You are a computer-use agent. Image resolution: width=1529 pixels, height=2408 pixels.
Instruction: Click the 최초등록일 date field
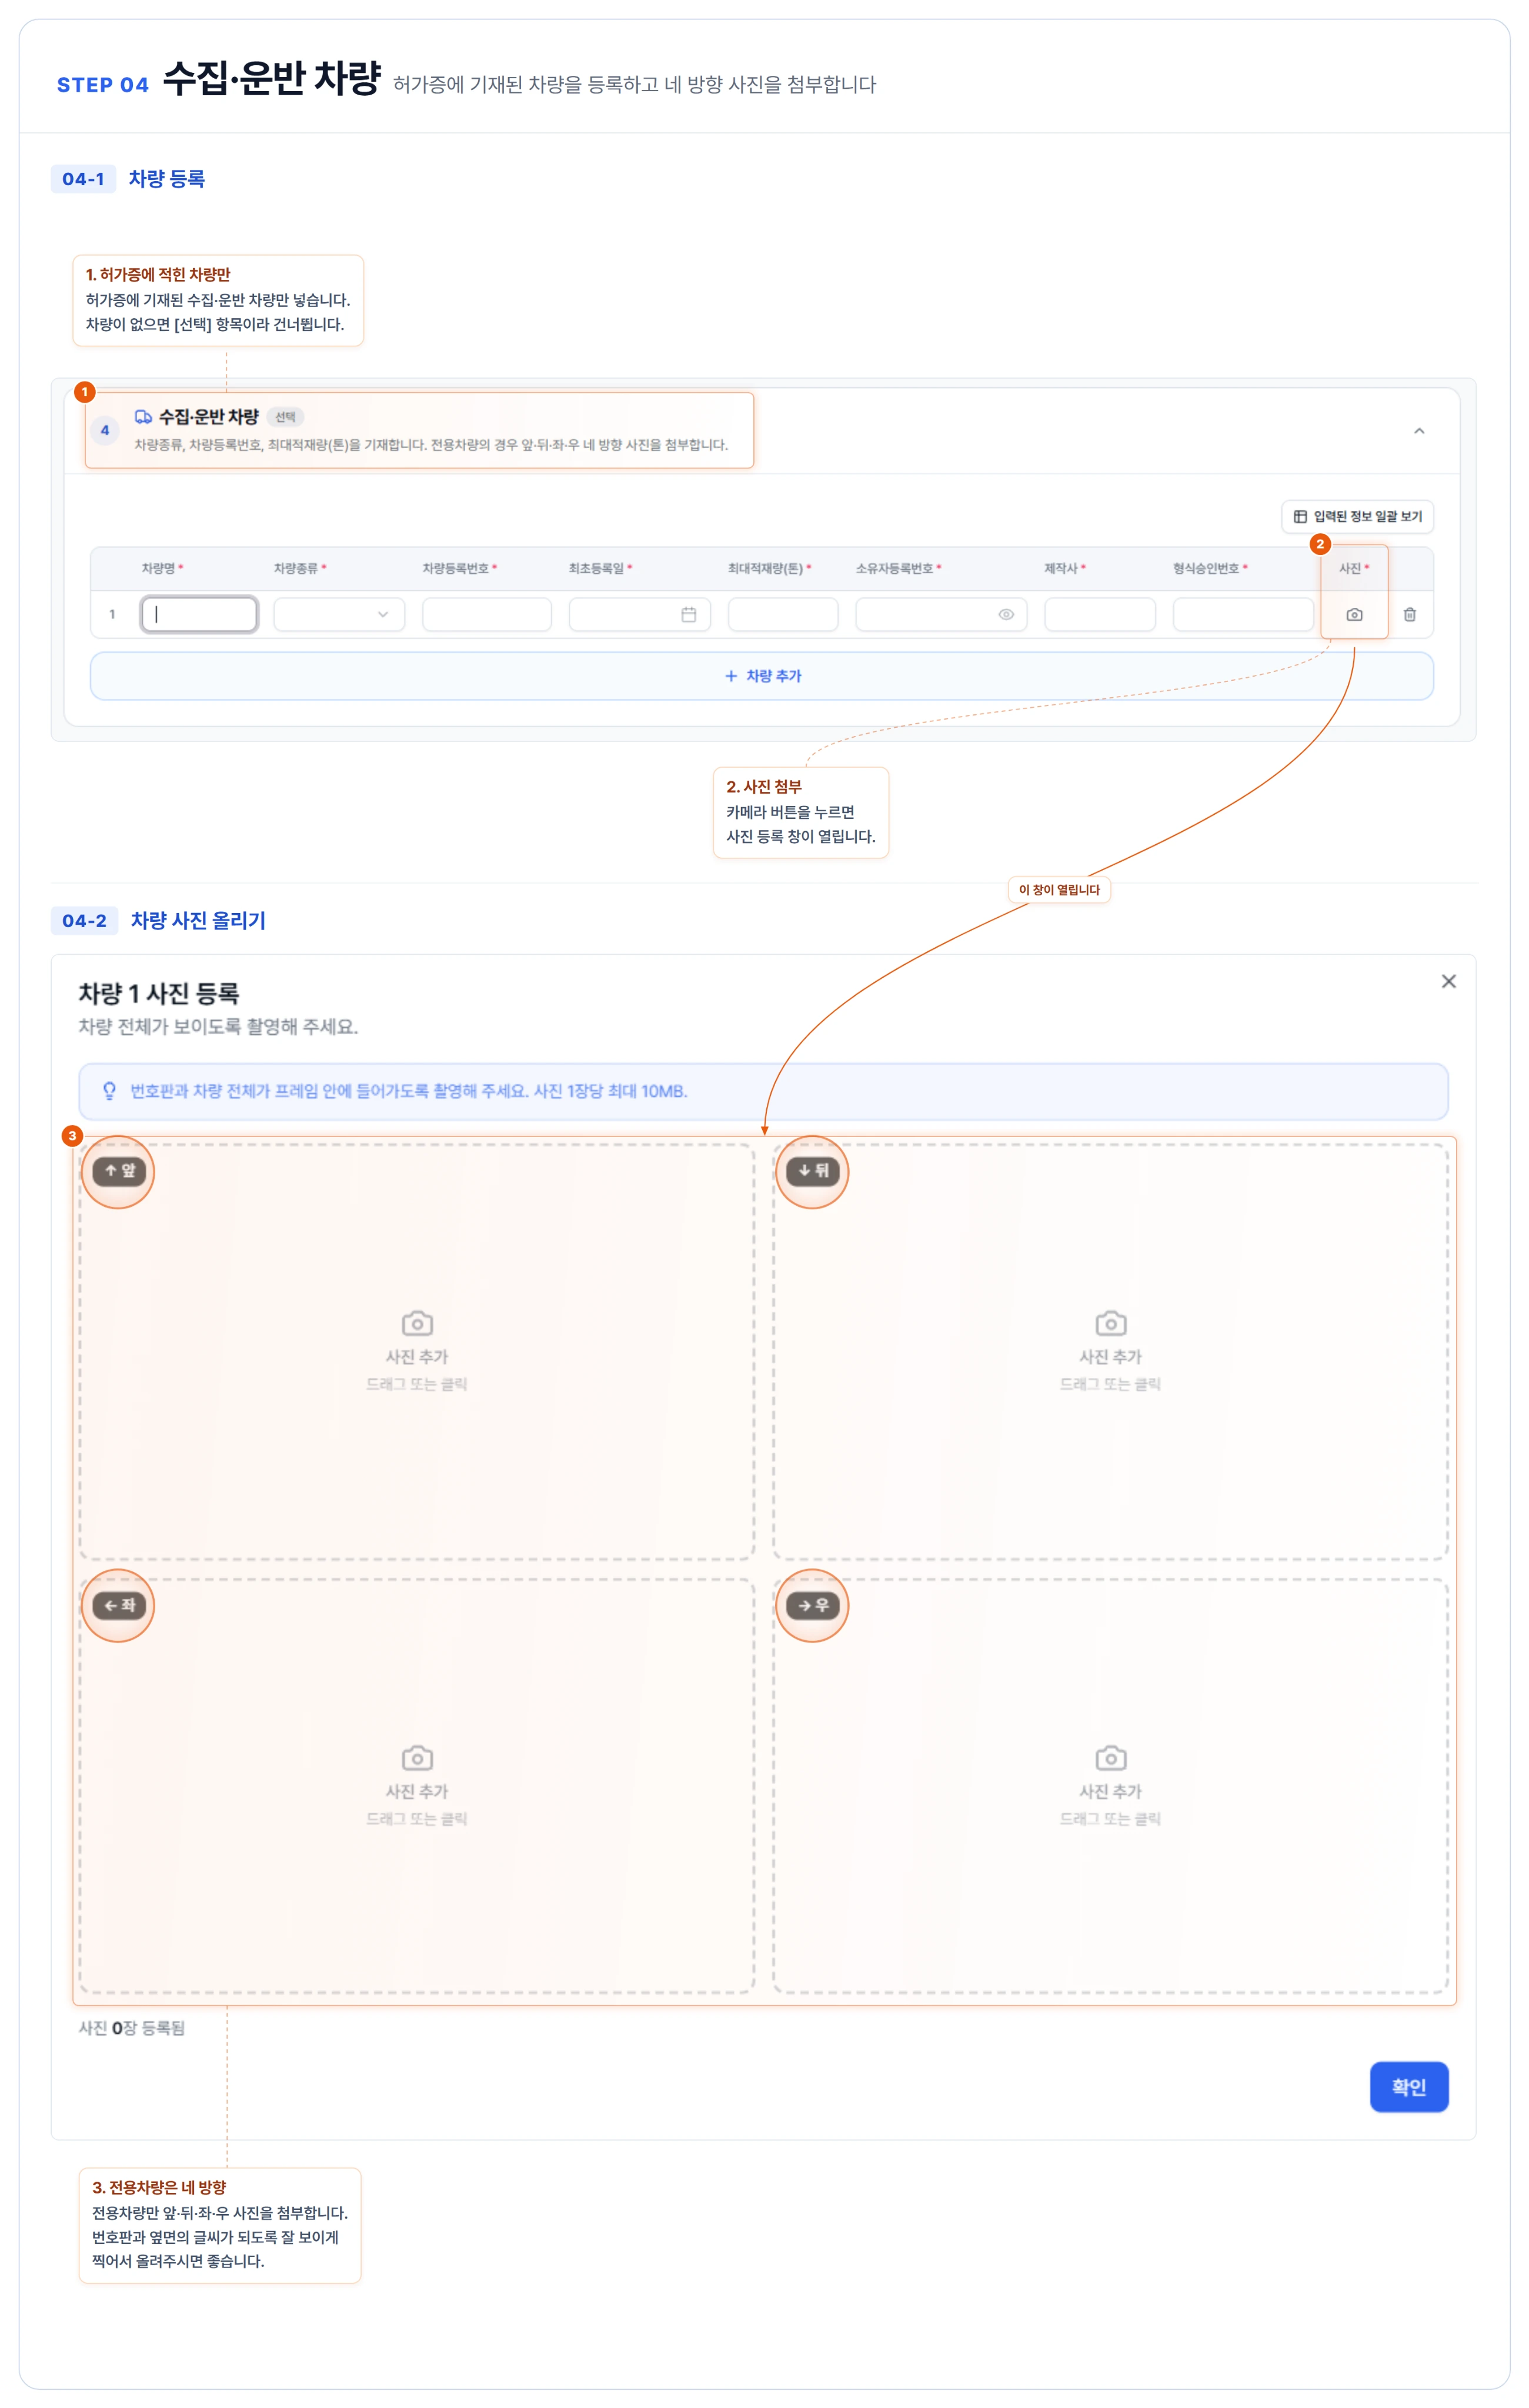coord(639,614)
